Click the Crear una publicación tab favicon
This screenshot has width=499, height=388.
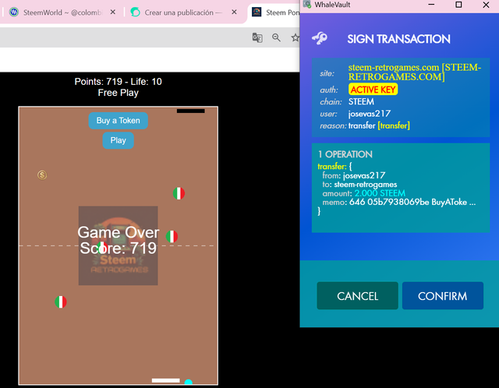pos(135,12)
